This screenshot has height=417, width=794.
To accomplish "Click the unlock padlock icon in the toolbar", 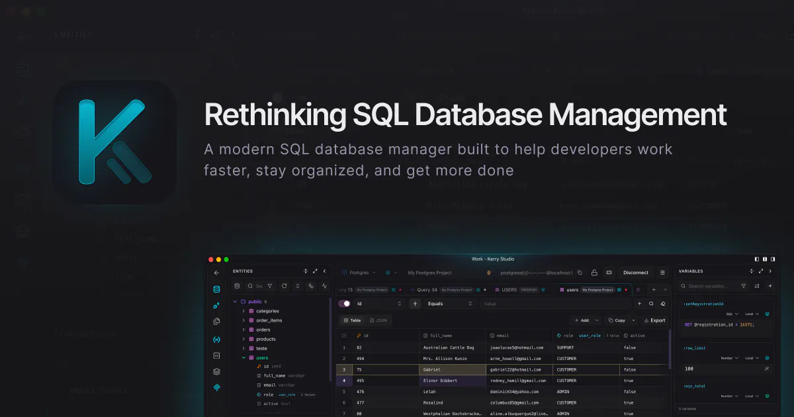I will click(594, 272).
